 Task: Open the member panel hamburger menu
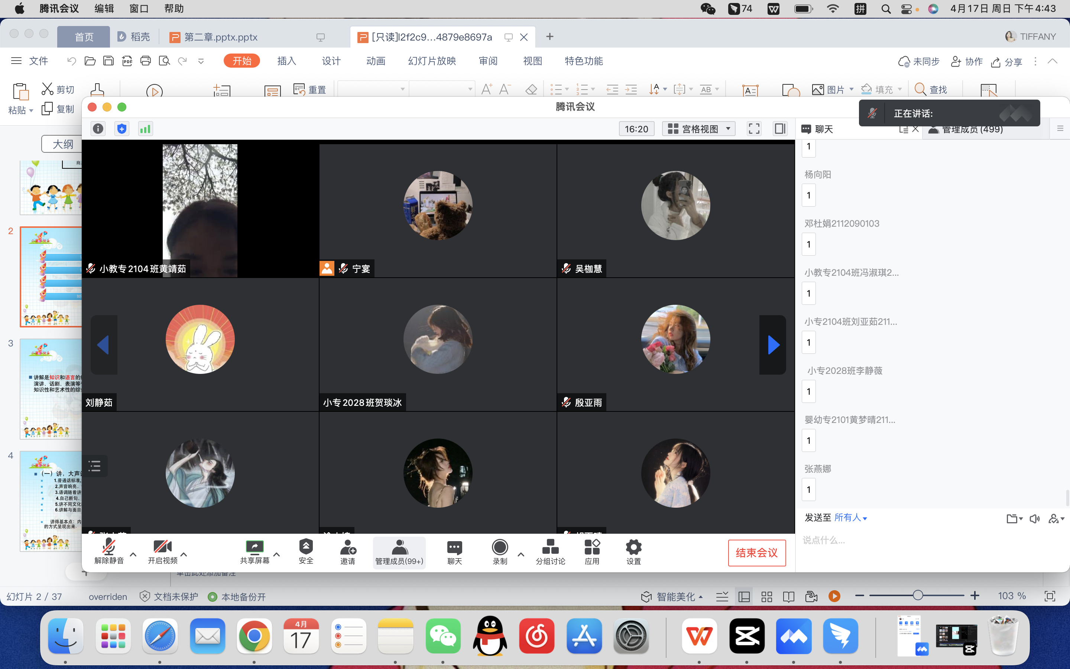click(x=1060, y=129)
